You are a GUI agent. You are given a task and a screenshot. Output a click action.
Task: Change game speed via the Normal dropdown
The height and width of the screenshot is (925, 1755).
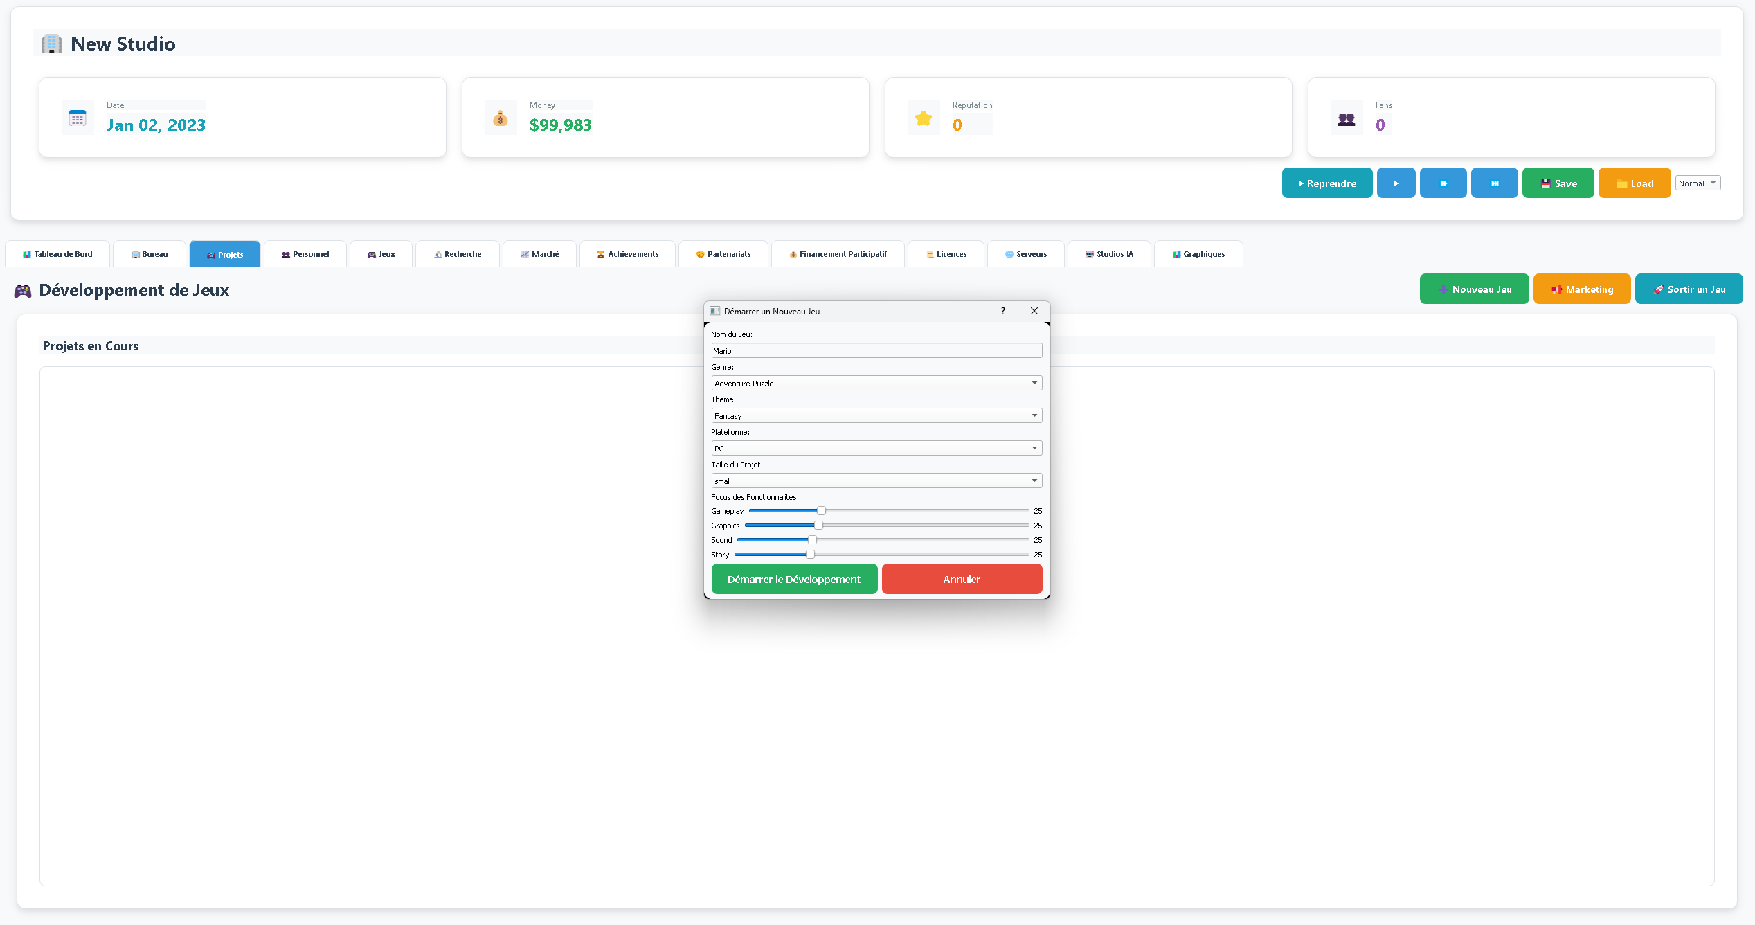[x=1698, y=183]
